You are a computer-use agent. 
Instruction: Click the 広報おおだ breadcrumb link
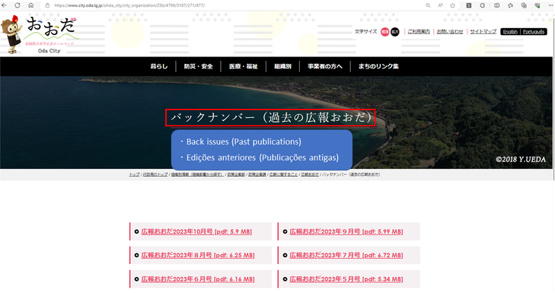coord(310,174)
